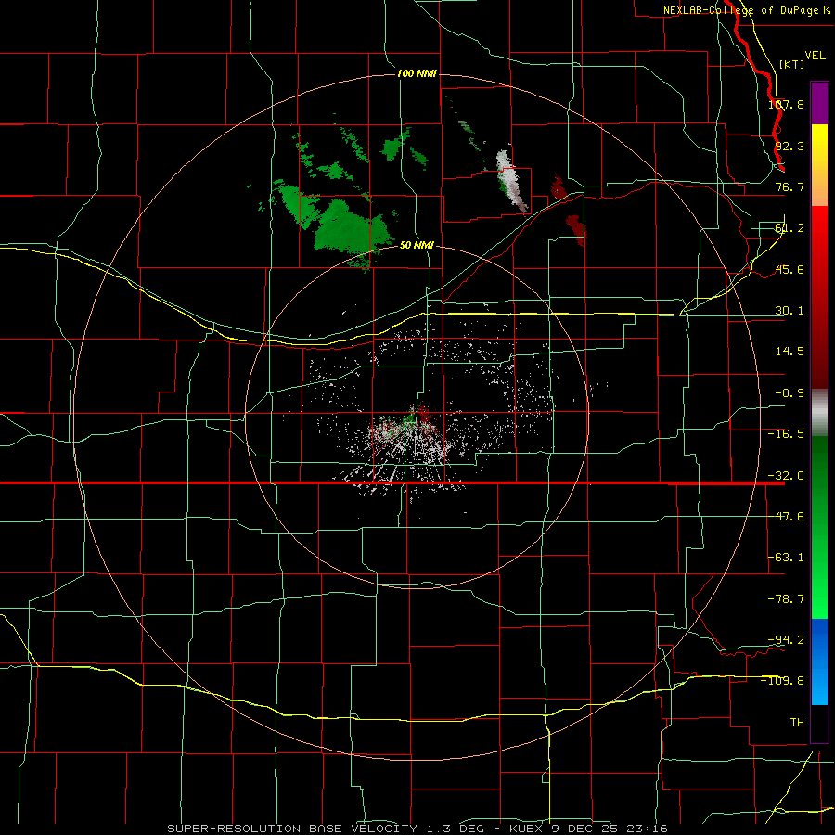The height and width of the screenshot is (835, 835).
Task: Click the -47.6 scale value
Action: [x=787, y=517]
